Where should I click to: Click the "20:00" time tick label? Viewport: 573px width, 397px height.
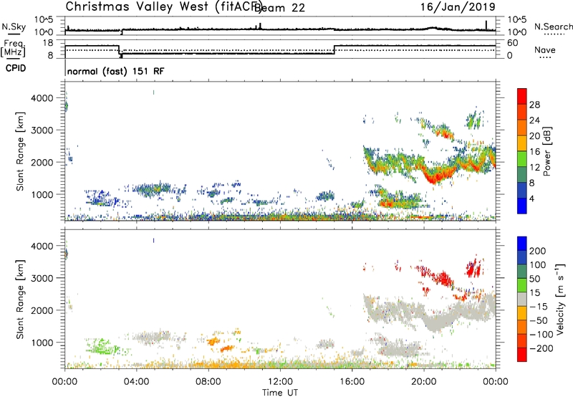pos(423,382)
